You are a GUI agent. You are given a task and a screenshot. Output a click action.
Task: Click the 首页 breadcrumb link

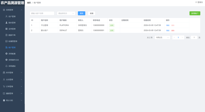29,3
